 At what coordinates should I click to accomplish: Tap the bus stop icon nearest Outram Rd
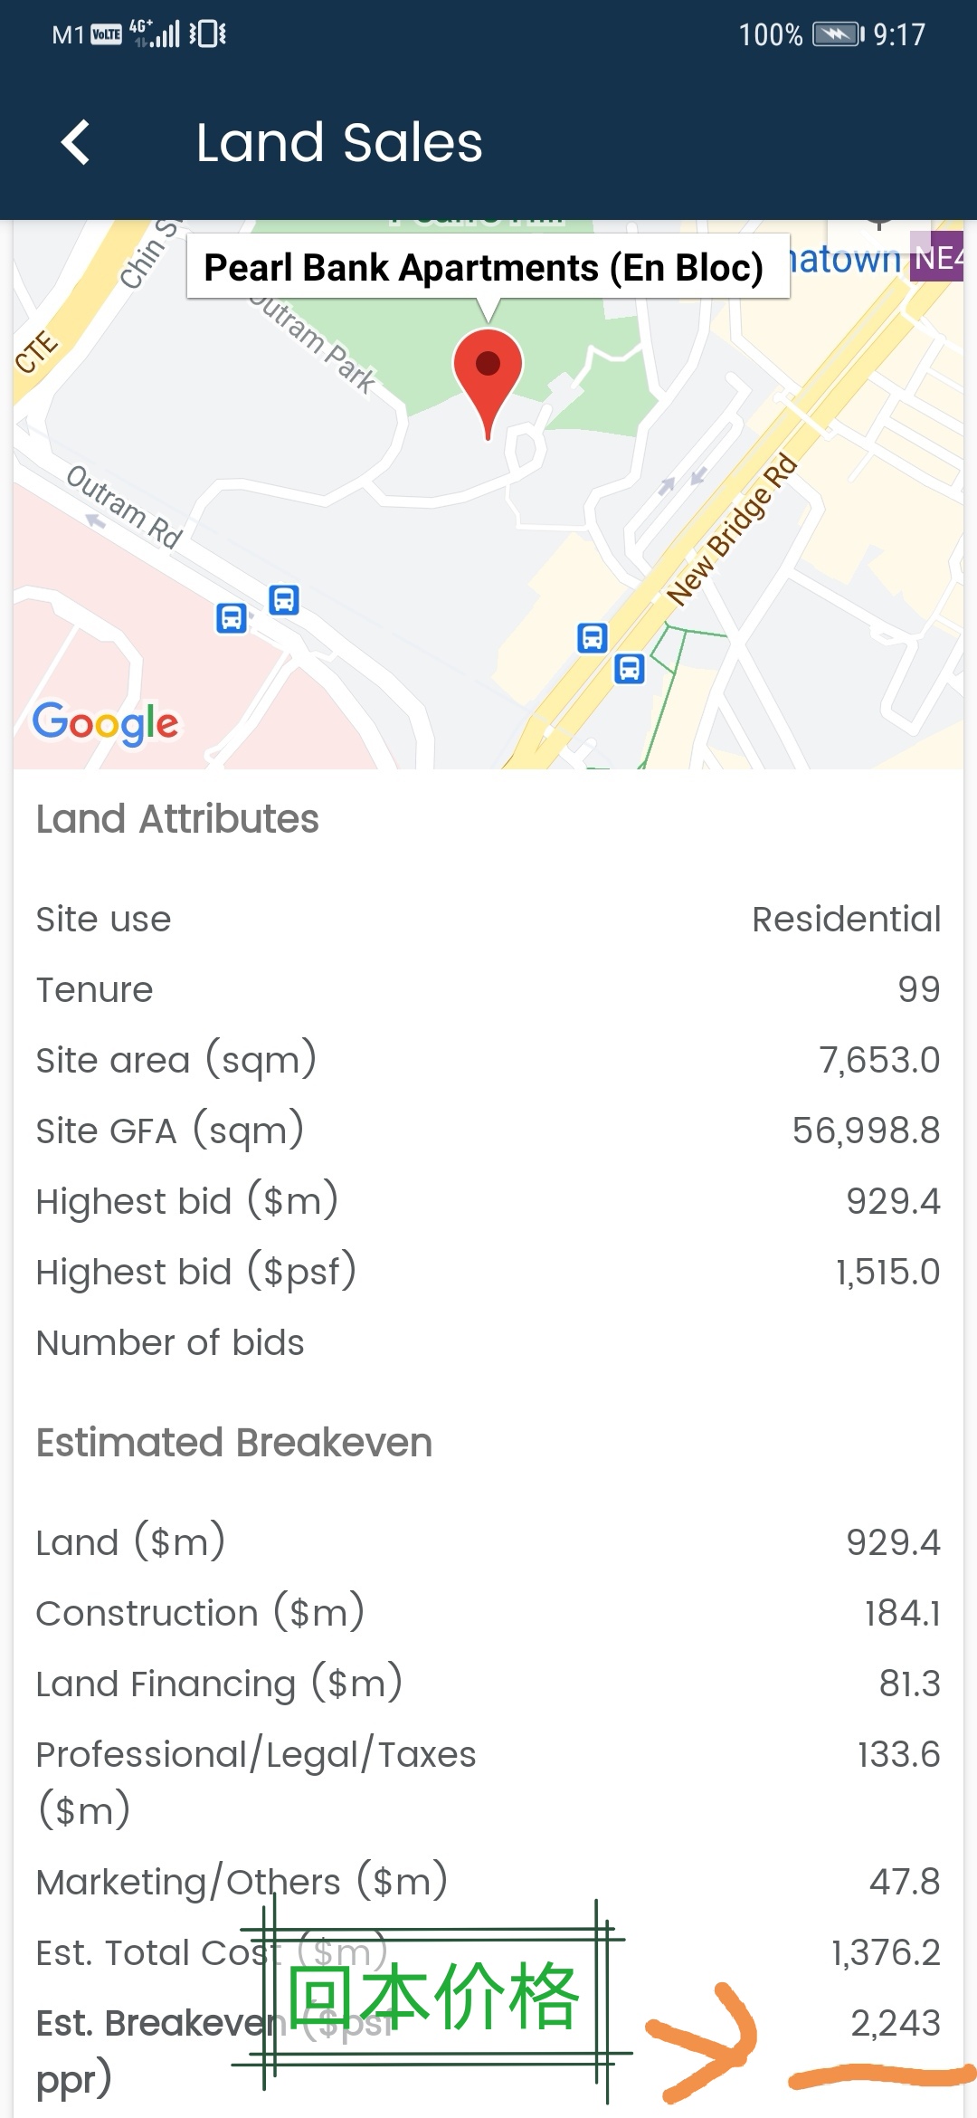click(232, 618)
